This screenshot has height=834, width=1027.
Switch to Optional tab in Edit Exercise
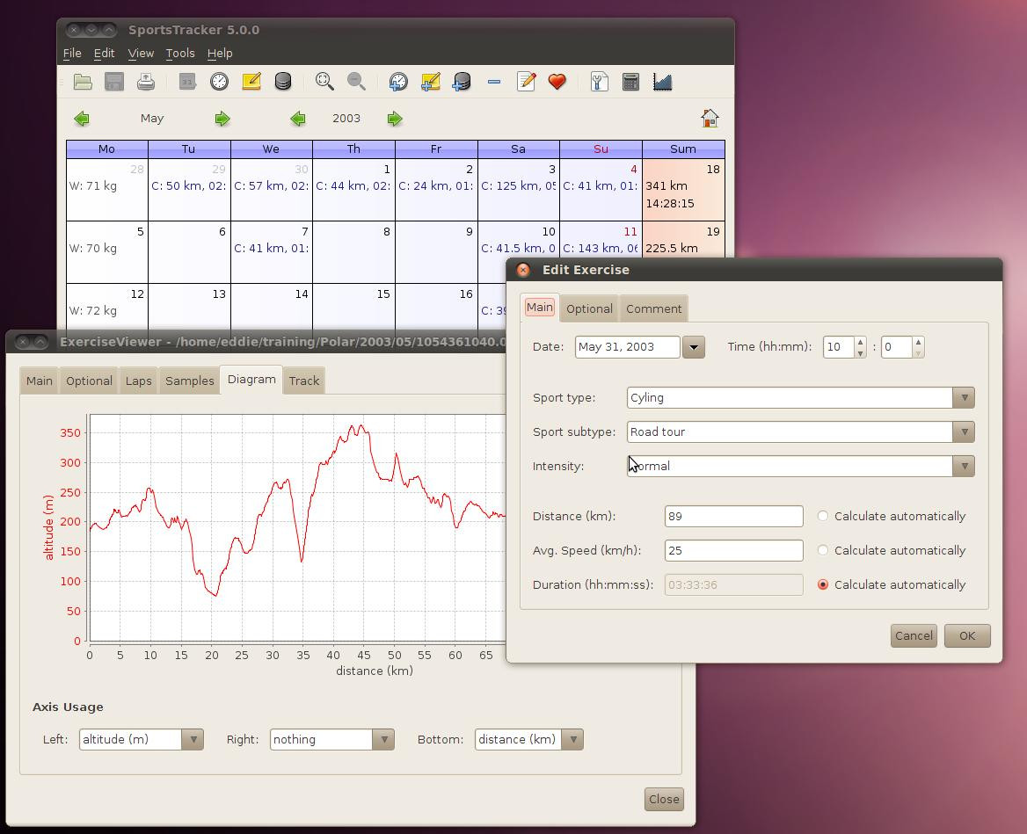pyautogui.click(x=589, y=308)
